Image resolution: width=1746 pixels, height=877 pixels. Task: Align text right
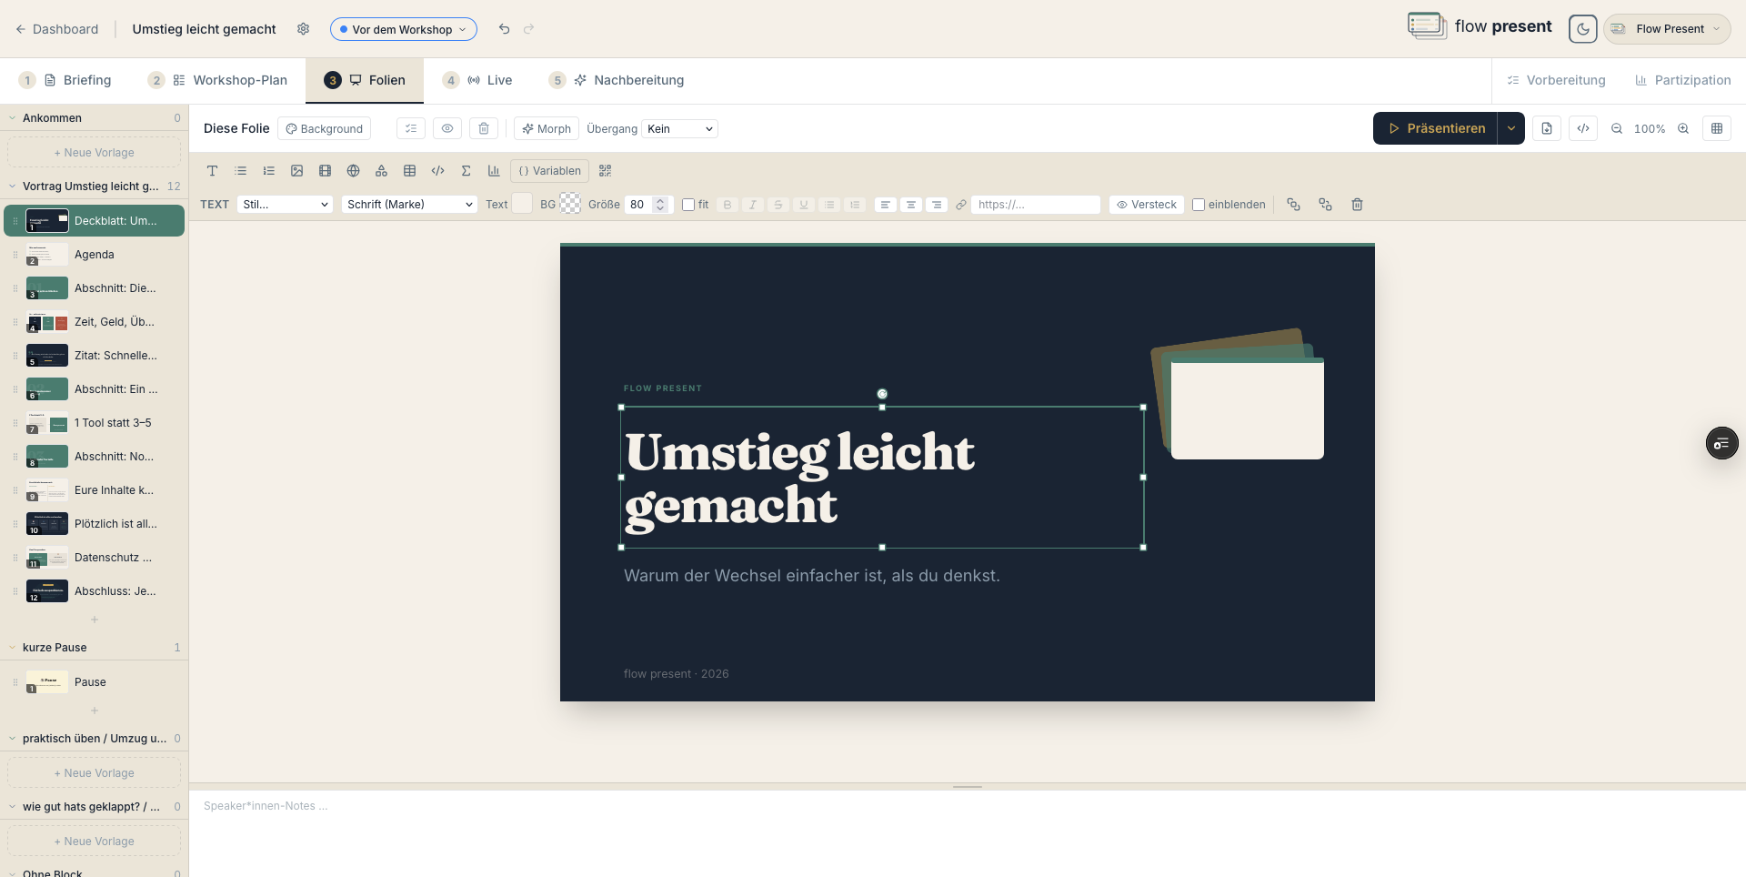(936, 205)
